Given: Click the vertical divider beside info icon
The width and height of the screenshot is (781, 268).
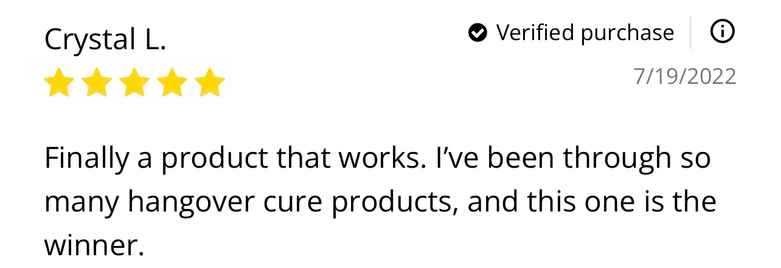Looking at the screenshot, I should coord(691,33).
